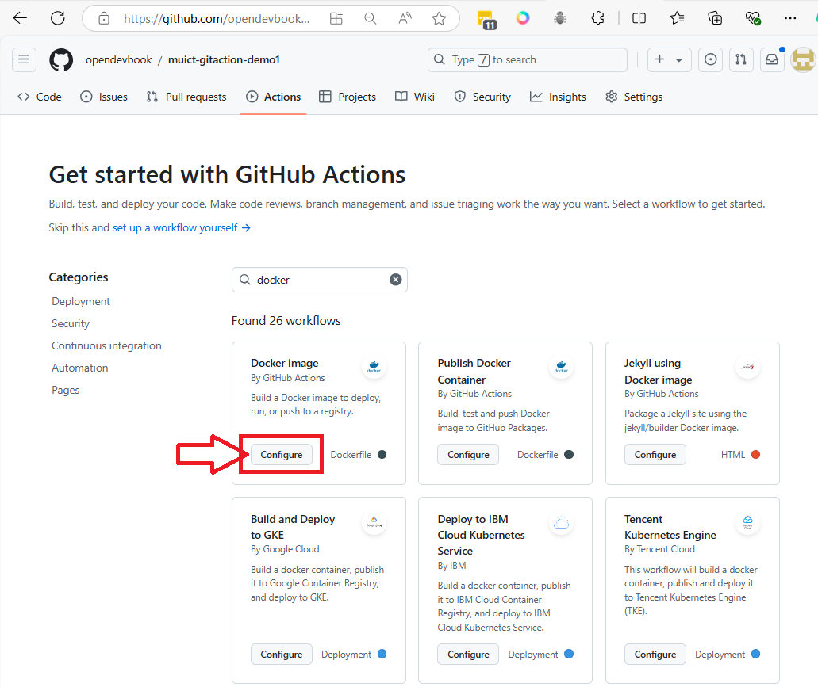Open the Pull requests tab
This screenshot has height=687, width=818.
(186, 97)
